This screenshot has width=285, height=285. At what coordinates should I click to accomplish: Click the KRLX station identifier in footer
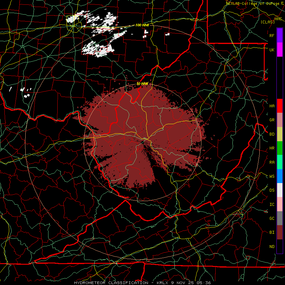click(x=163, y=283)
